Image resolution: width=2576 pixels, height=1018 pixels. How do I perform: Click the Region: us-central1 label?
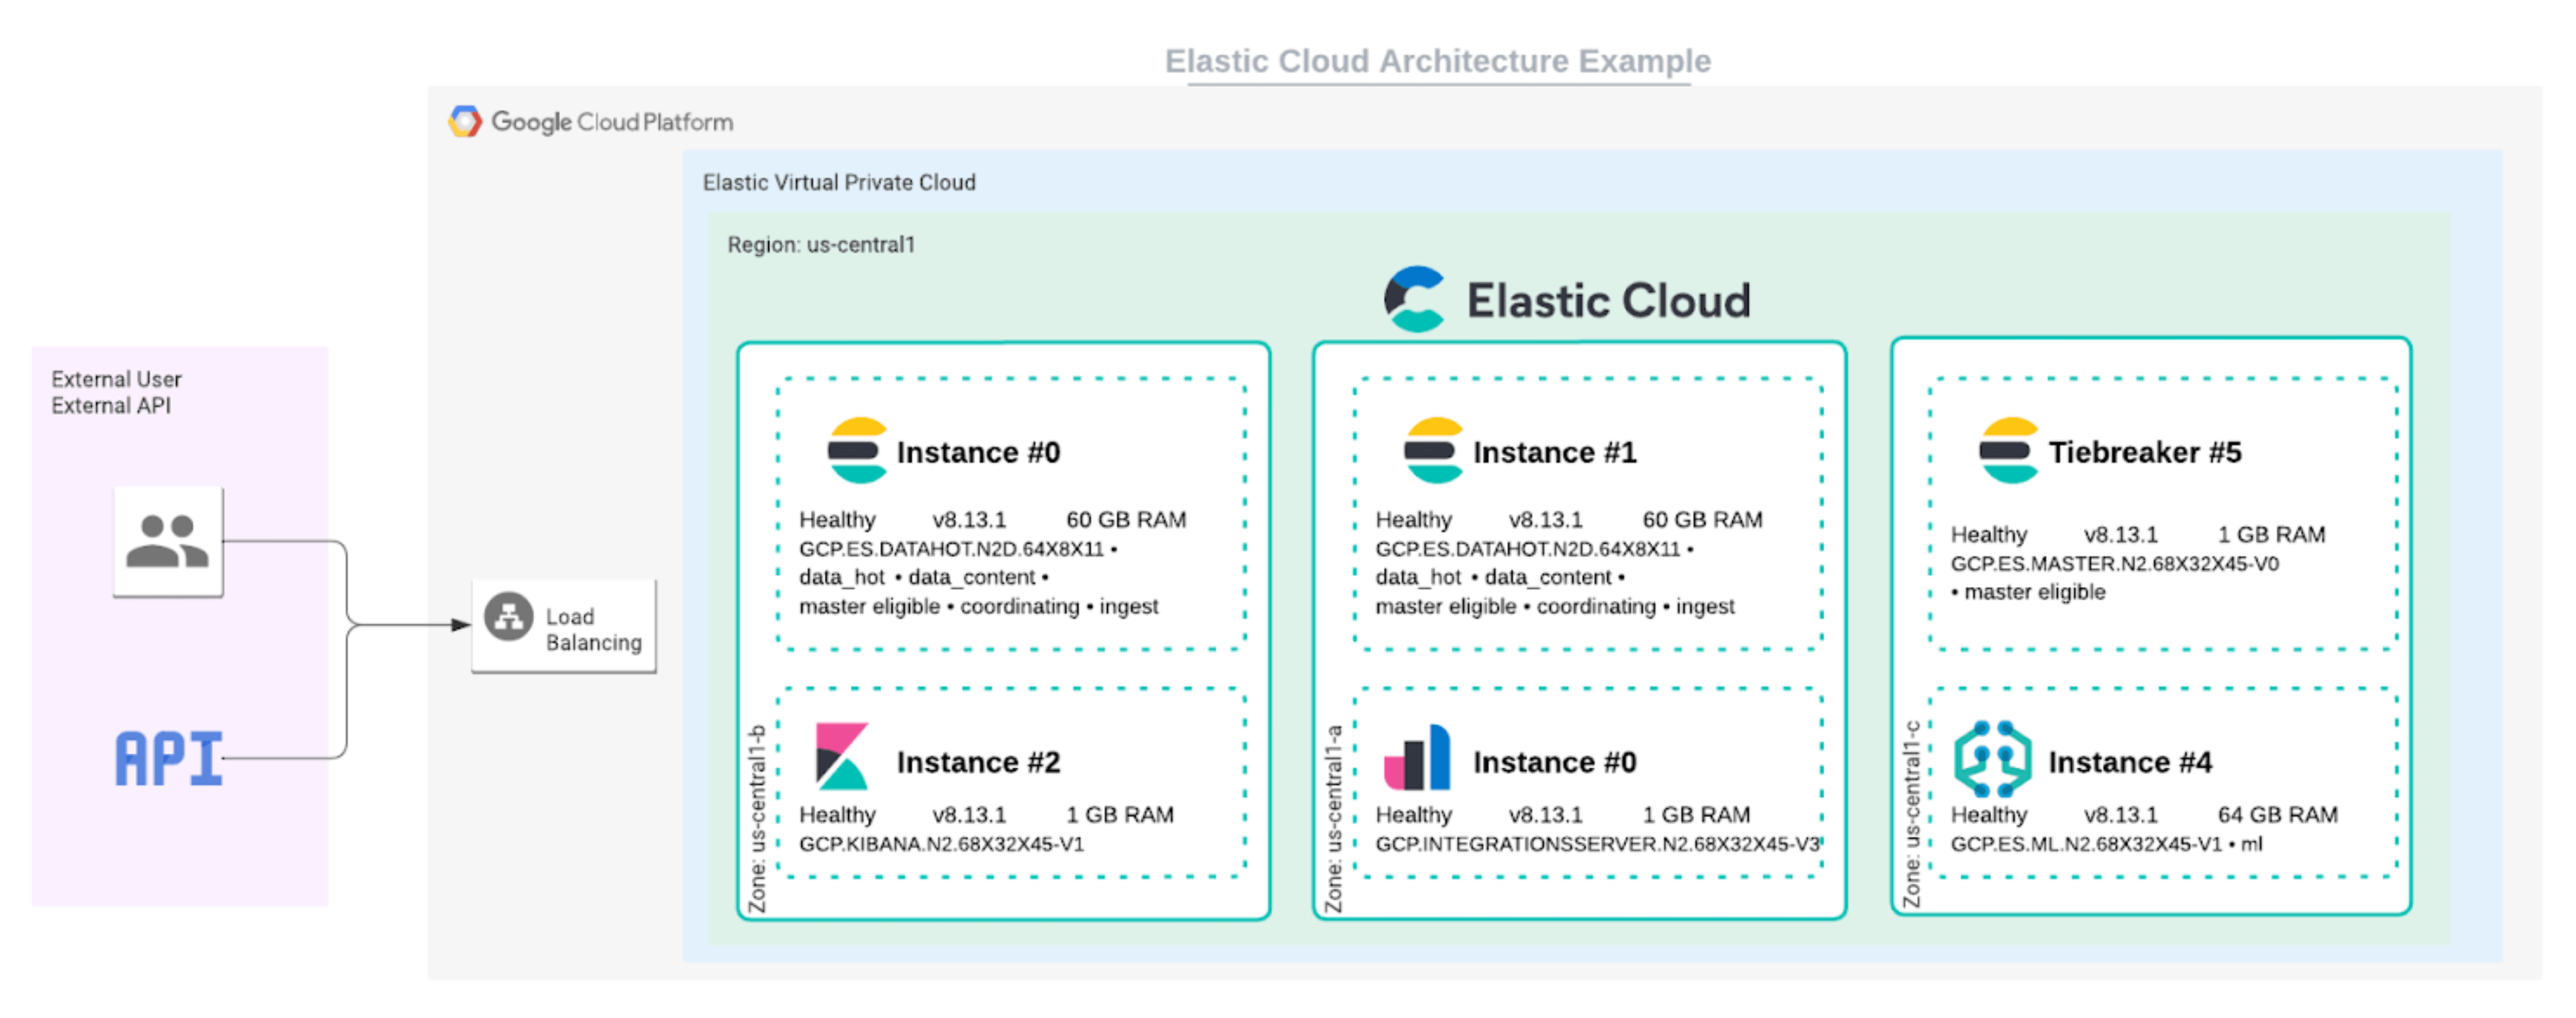coord(821,244)
